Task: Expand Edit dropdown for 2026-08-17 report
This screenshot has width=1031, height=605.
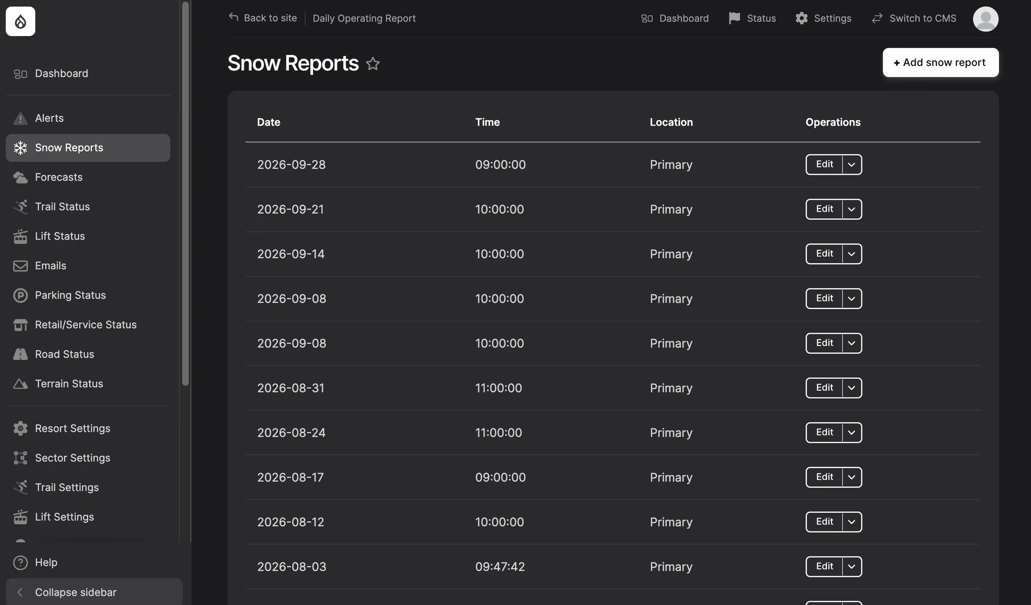Action: (x=852, y=477)
